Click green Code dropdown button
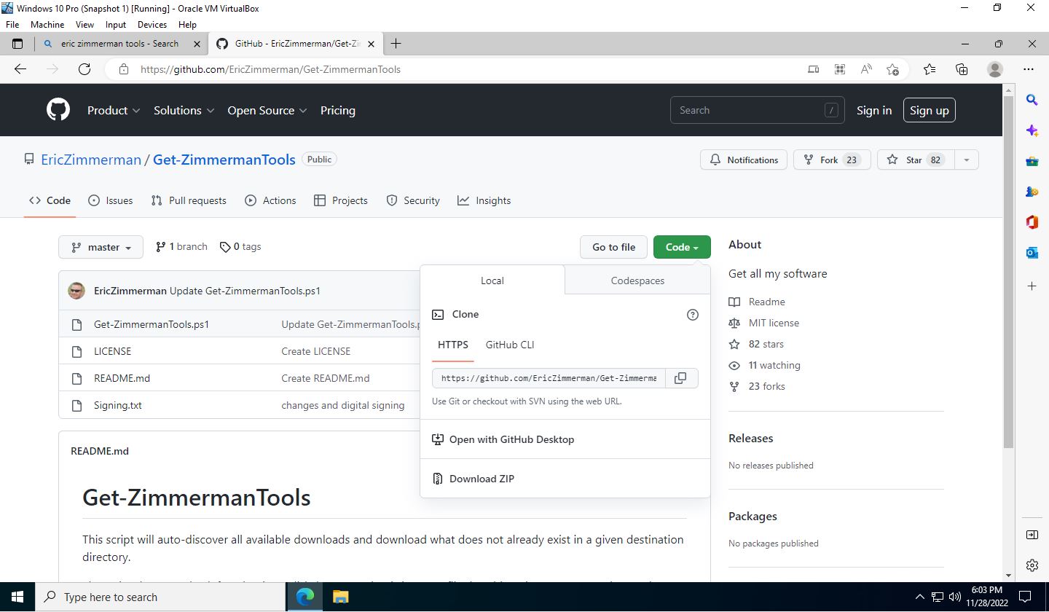 682,247
